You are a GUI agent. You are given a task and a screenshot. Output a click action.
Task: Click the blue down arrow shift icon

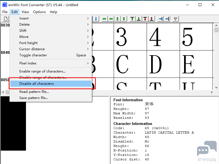click(96, 19)
